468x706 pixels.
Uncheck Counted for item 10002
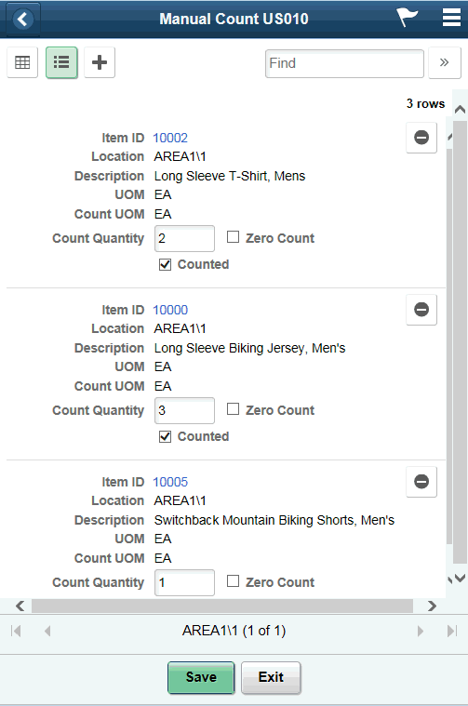click(x=166, y=264)
